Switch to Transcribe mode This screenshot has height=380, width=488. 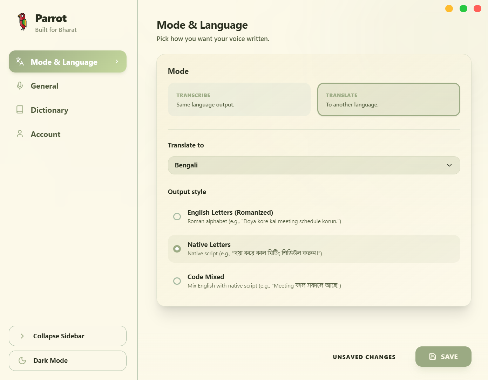(x=239, y=99)
